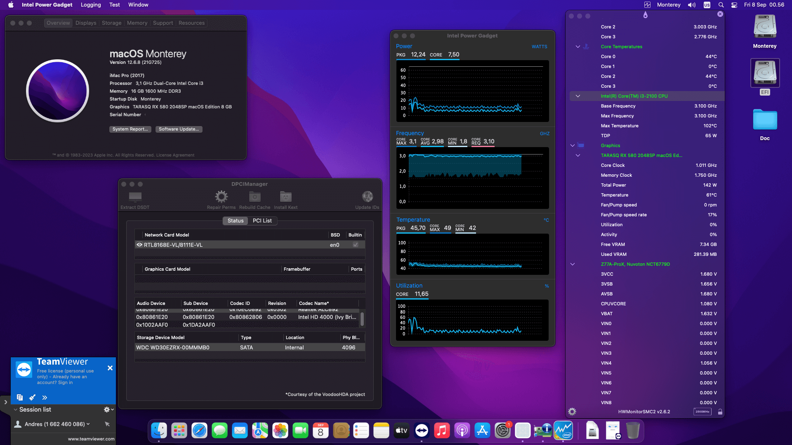The width and height of the screenshot is (792, 445).
Task: Open Spotlight search in menu bar
Action: tap(721, 5)
